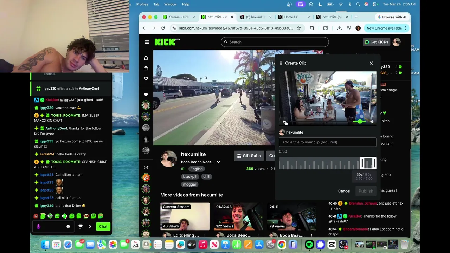Screen dimensions: 450x253
Task: Click the sedrik94 username in popout chat
Action: coord(47,154)
